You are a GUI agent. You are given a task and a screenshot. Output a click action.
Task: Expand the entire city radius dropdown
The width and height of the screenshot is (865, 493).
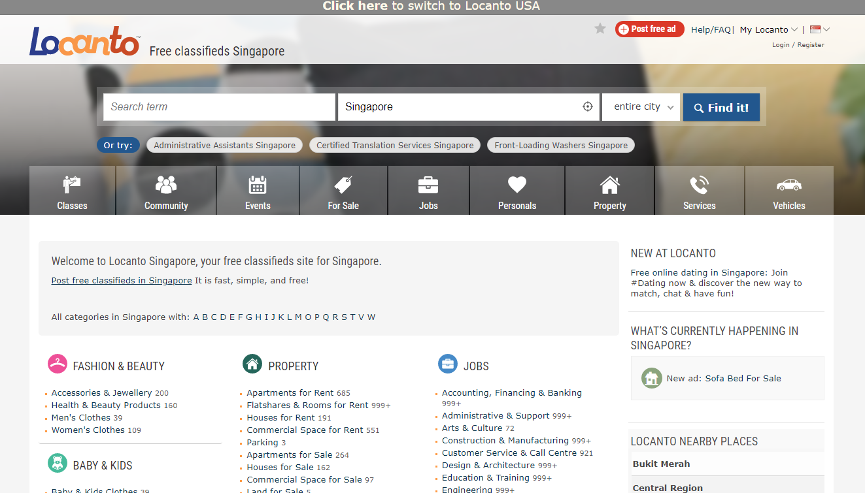(x=641, y=107)
